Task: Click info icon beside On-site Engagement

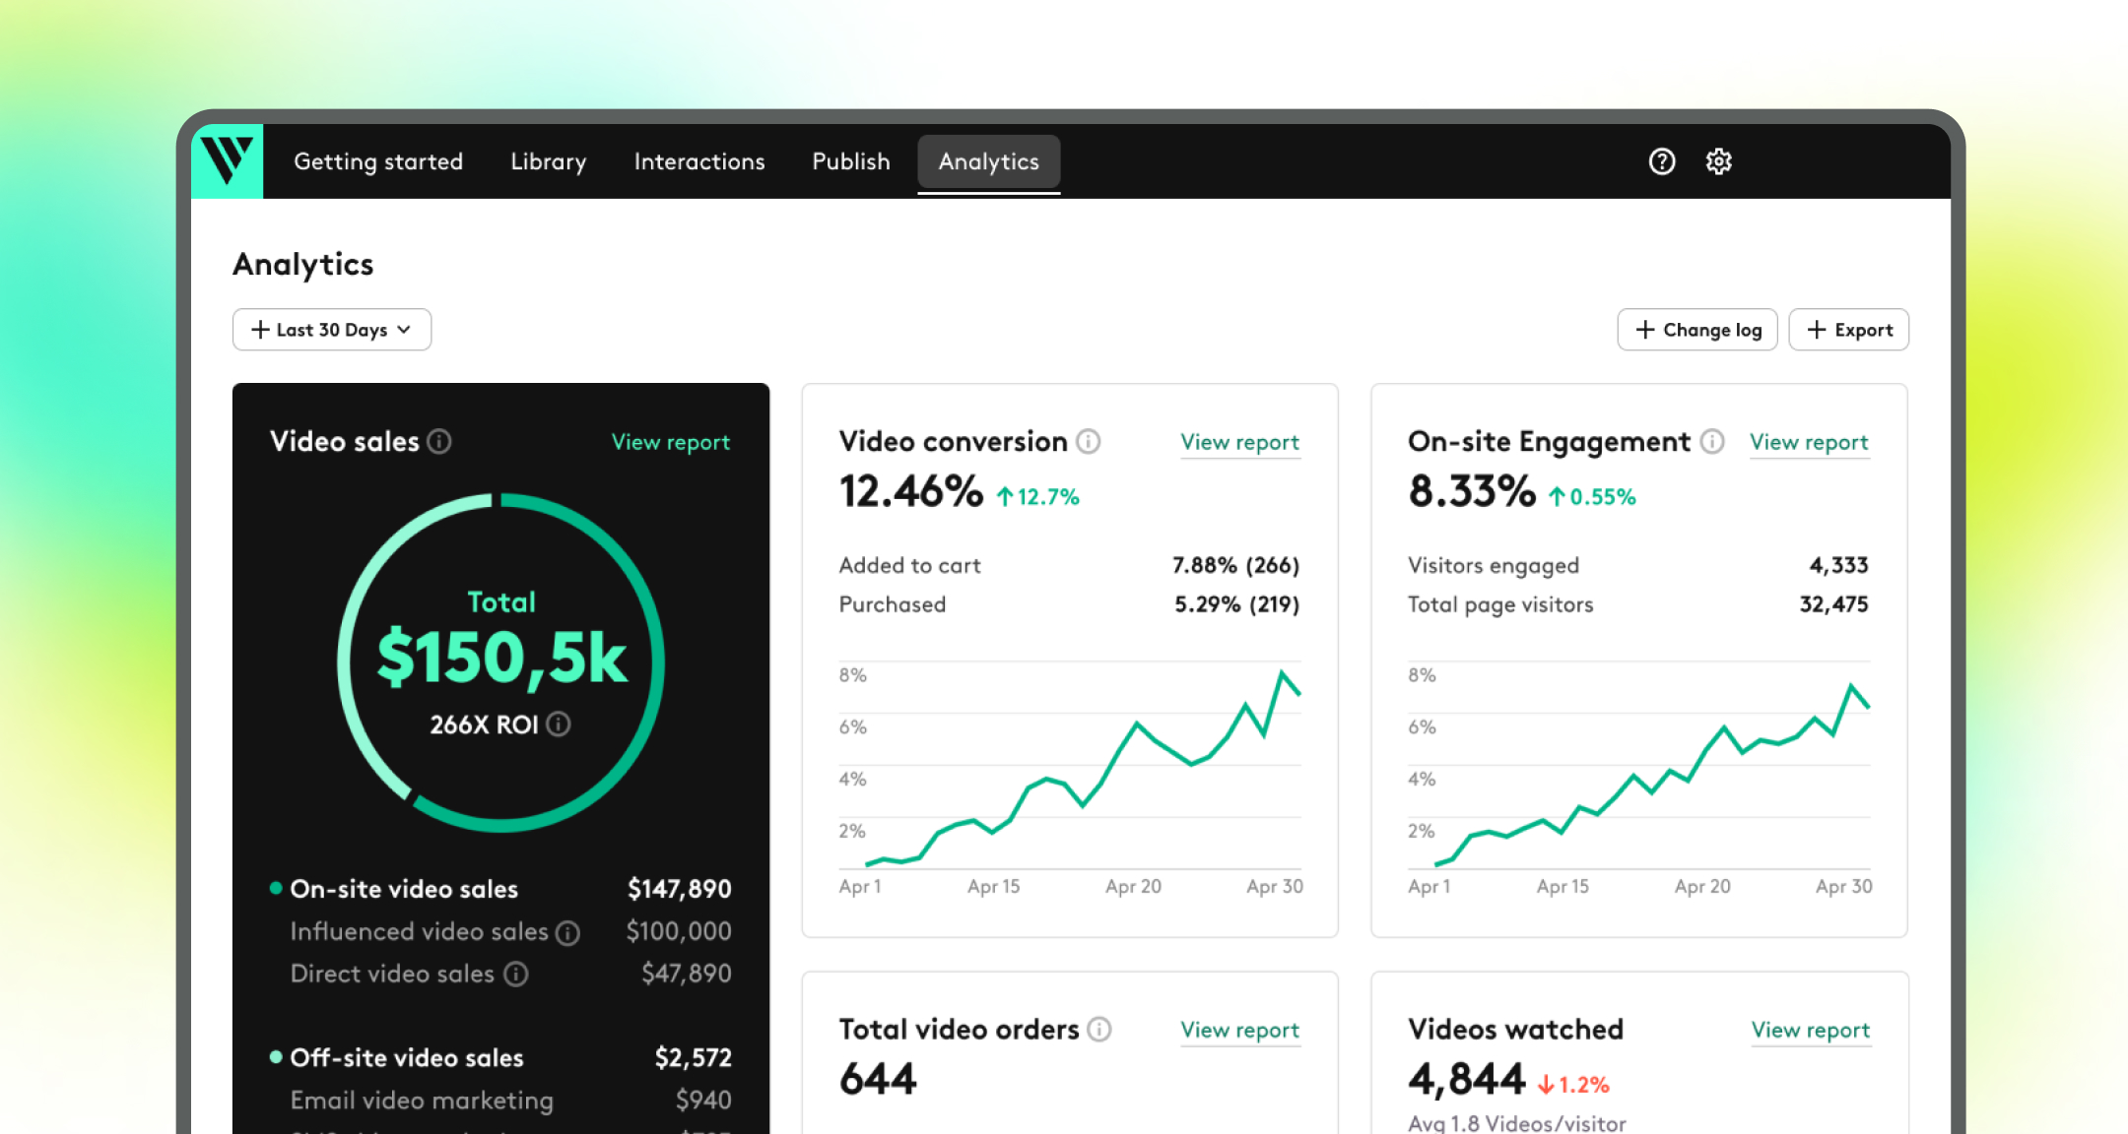Action: [1712, 442]
